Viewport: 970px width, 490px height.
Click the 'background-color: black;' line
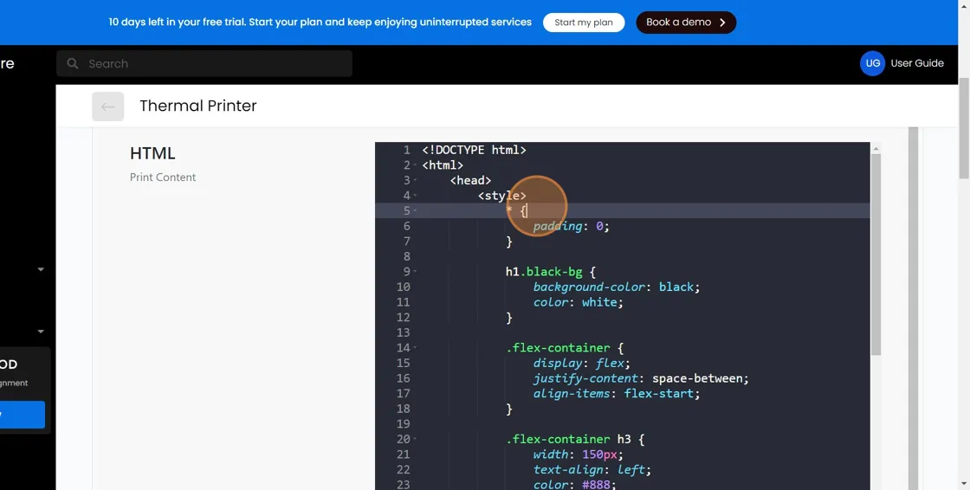pyautogui.click(x=617, y=287)
